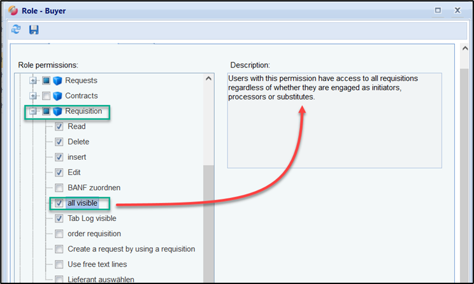
Task: Select Use free text lines entry
Action: coord(97,264)
